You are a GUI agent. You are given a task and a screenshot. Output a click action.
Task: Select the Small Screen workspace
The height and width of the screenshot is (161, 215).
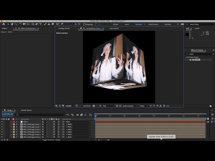(x=153, y=24)
